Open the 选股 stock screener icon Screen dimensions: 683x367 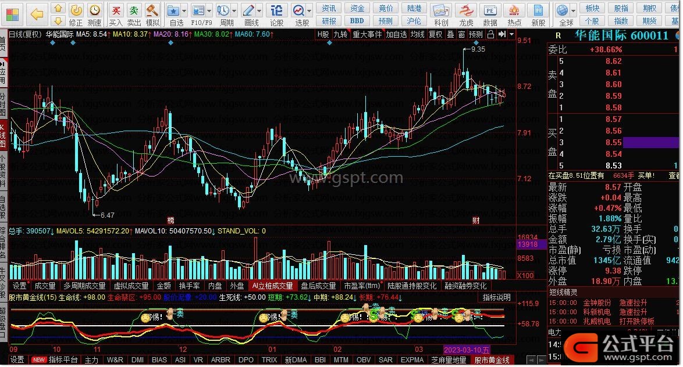[x=298, y=10]
